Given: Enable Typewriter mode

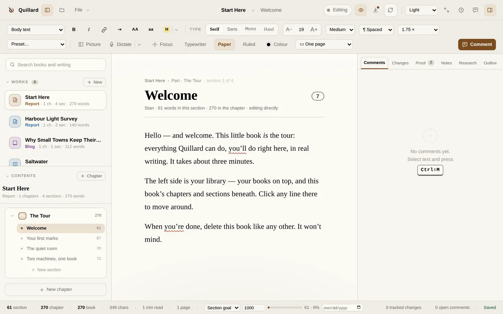Looking at the screenshot, I should tap(195, 44).
